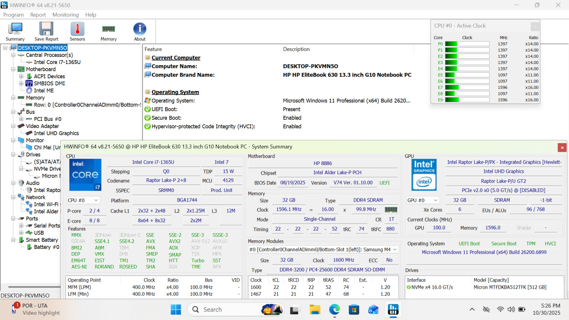The image size is (569, 320).
Task: Open the Windows Start menu
Action: pyautogui.click(x=176, y=310)
